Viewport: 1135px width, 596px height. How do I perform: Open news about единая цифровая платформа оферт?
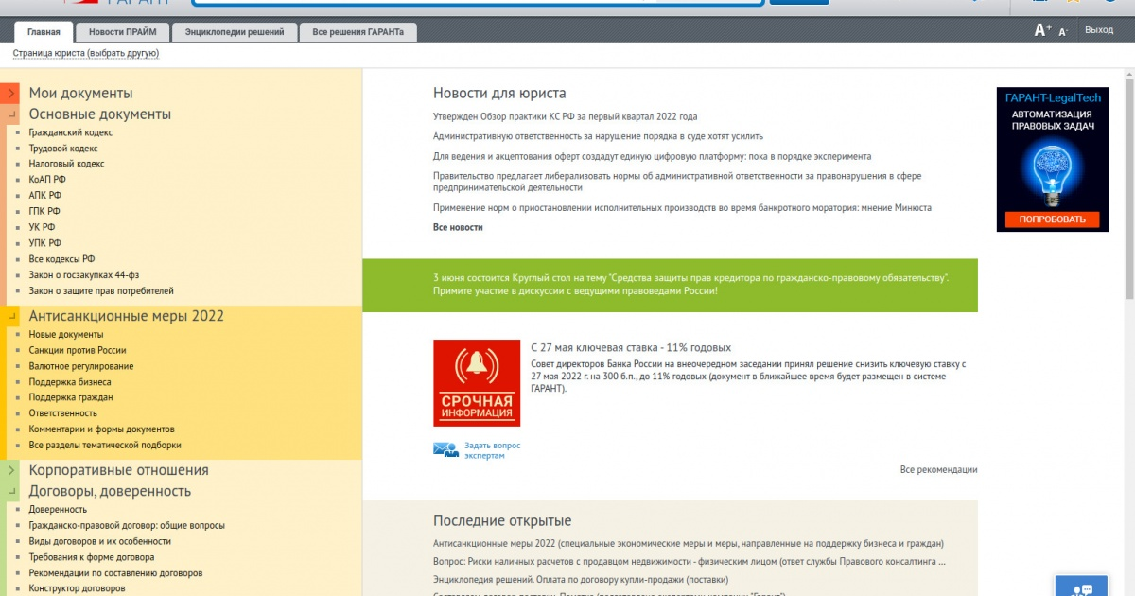click(653, 156)
